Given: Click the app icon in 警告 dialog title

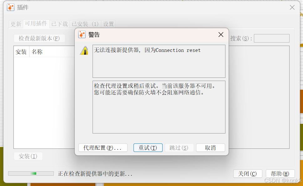Looking at the screenshot, I should [x=82, y=35].
